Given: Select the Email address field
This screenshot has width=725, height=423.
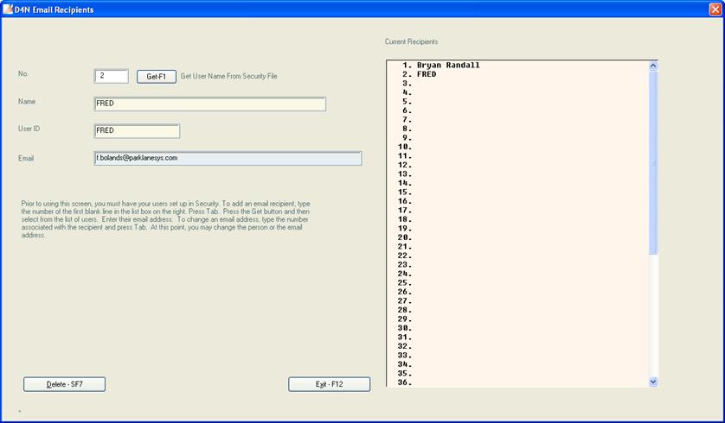Looking at the screenshot, I should pyautogui.click(x=228, y=158).
